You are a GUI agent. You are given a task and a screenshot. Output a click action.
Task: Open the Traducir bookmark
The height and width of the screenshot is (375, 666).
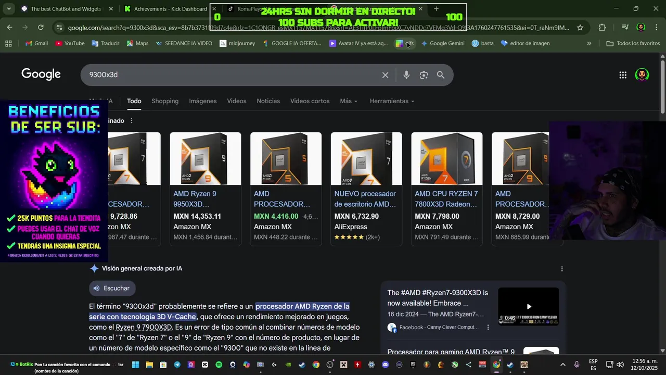tap(105, 44)
